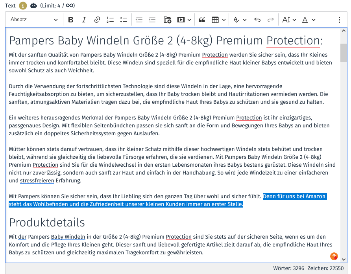
Task: Insert a table
Action: pos(215,20)
